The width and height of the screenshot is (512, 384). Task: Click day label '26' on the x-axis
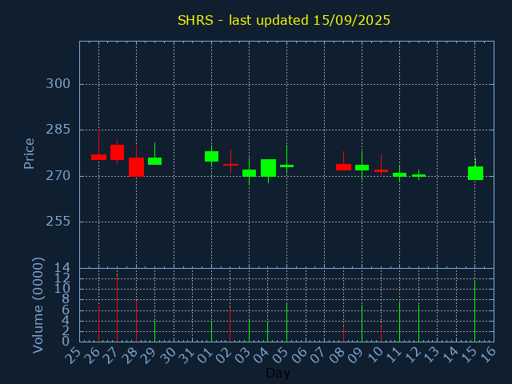[91, 355]
